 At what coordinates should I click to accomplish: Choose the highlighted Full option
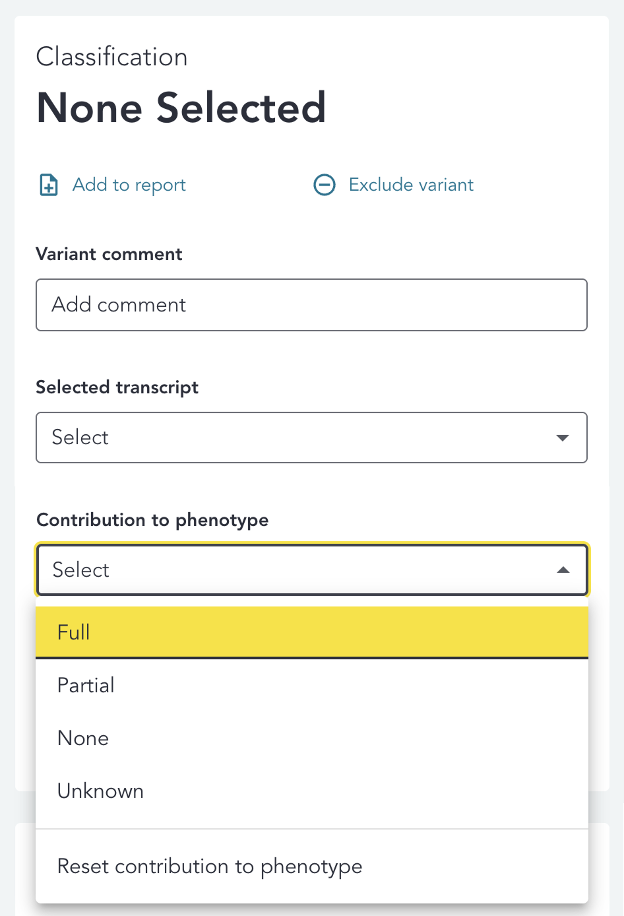311,632
